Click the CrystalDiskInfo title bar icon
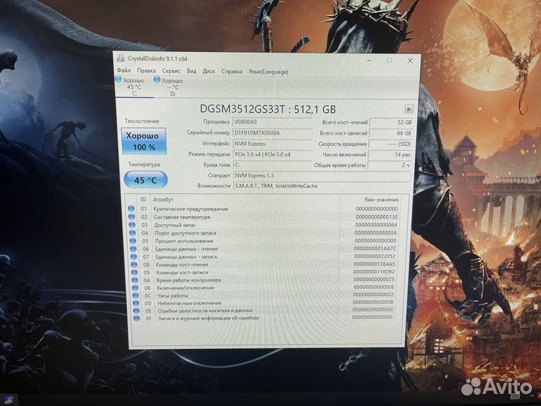 click(x=121, y=58)
